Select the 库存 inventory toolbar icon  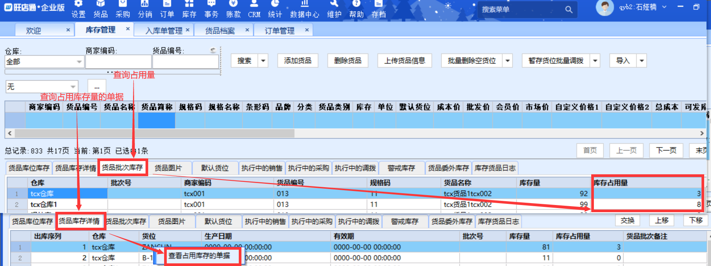coord(189,9)
